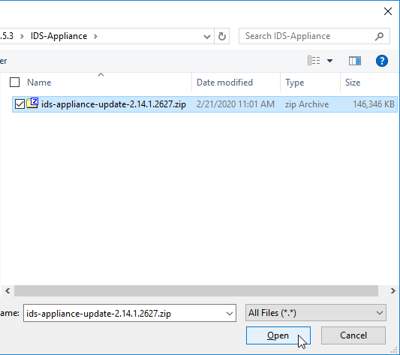Select the ids-appliance-update-2.14.1.2627.zip file name
The image size is (400, 355).
point(113,104)
